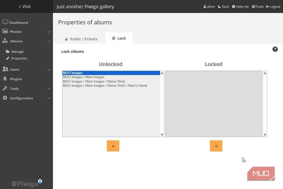
Task: Click the help question mark icon
Action: click(275, 49)
